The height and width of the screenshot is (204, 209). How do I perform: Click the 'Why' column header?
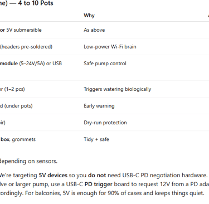[89, 16]
